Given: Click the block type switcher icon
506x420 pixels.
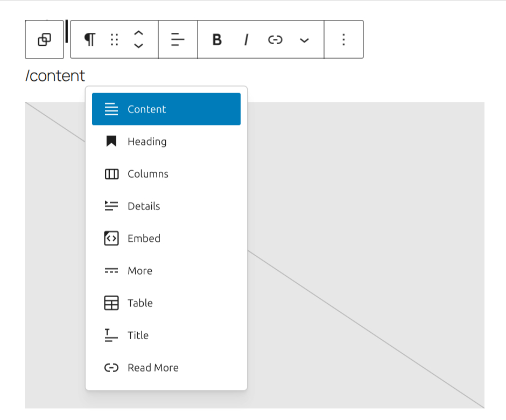Looking at the screenshot, I should click(x=44, y=39).
